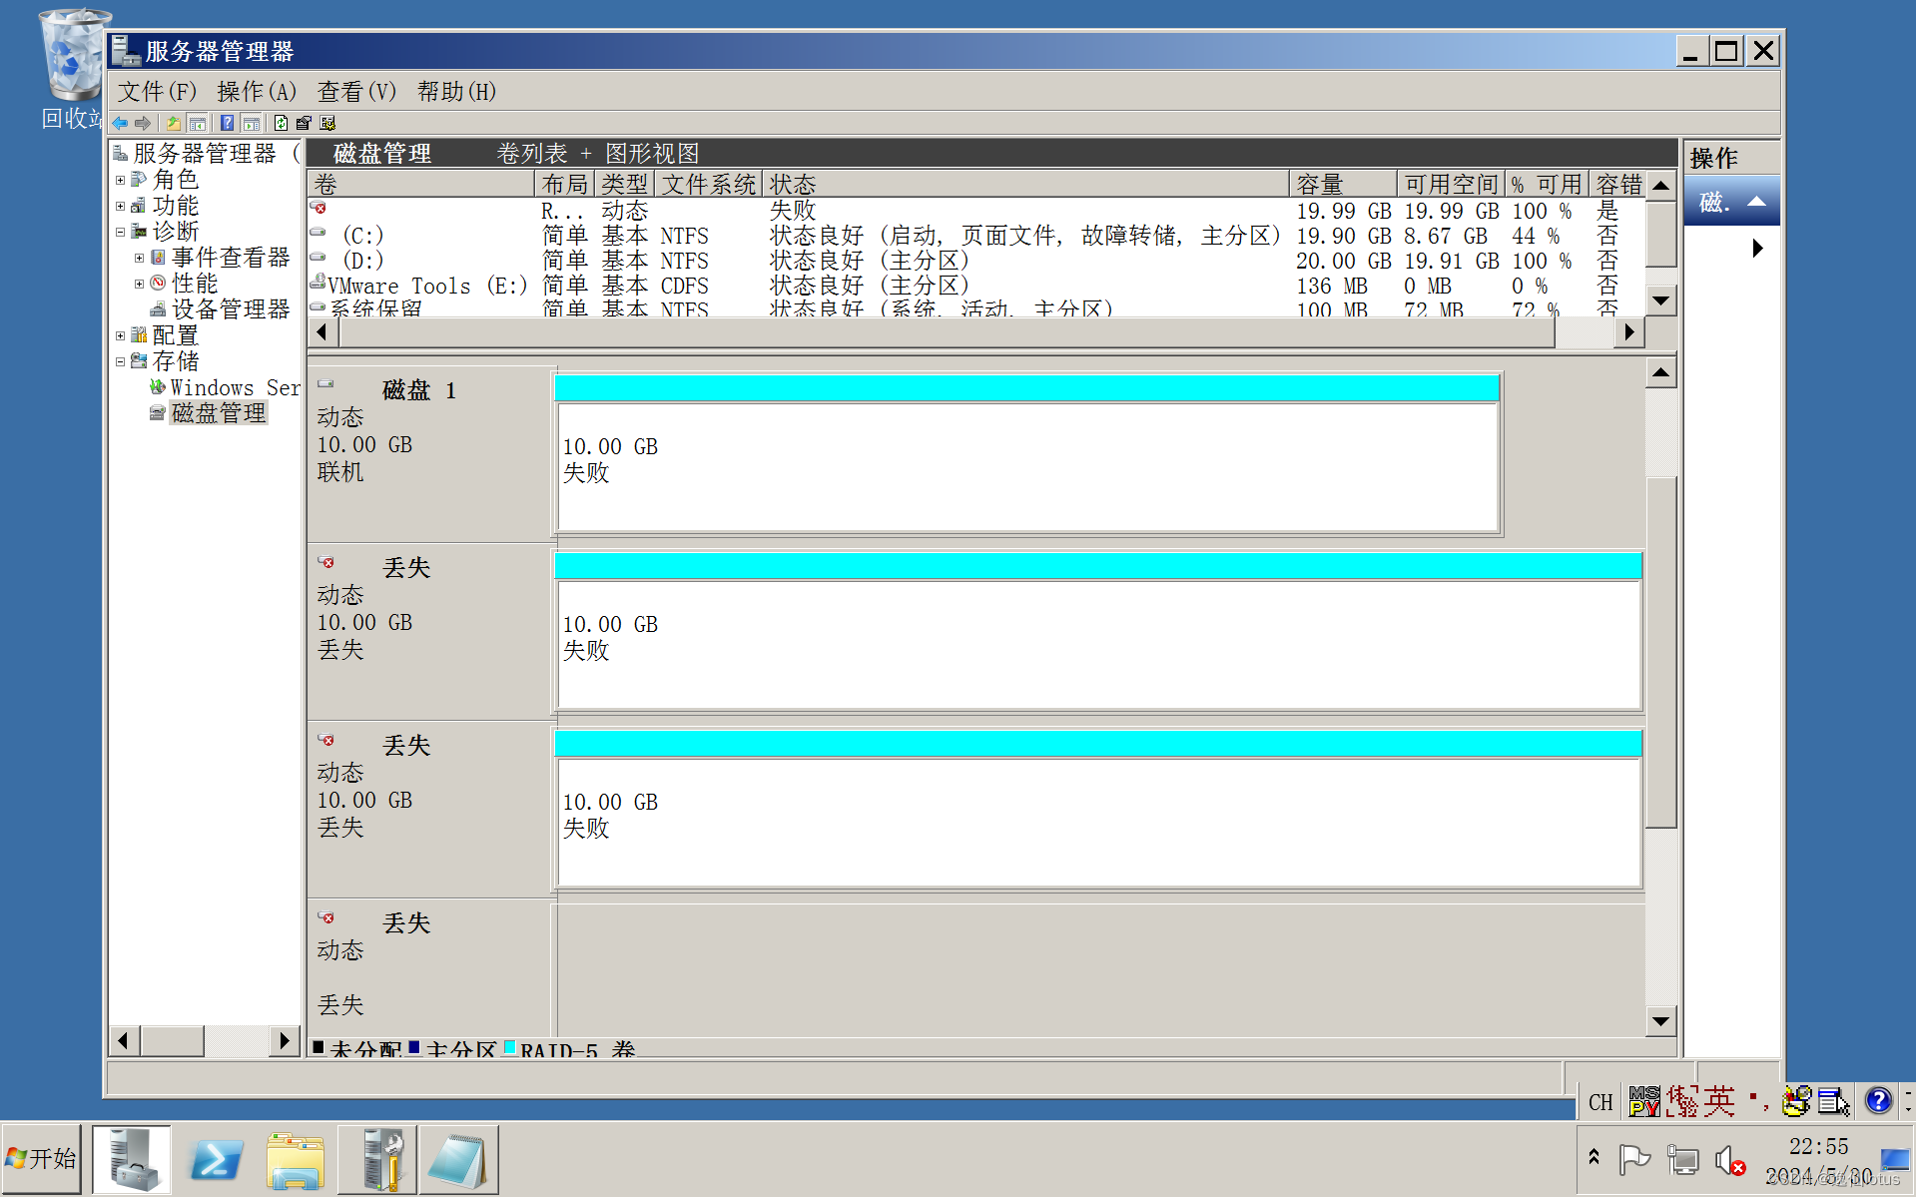Click the Forward navigation arrow in toolbar
Viewport: 1916px width, 1197px height.
(x=143, y=122)
